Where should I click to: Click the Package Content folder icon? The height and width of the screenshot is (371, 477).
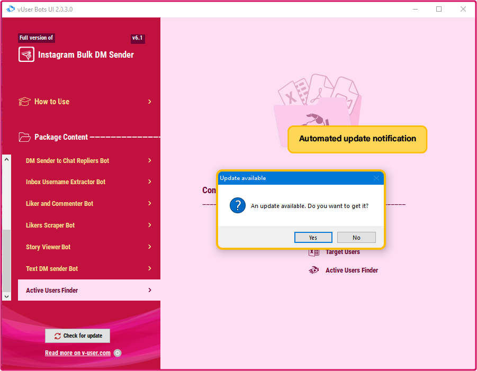point(24,137)
